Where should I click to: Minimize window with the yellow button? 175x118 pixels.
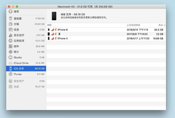[13, 7]
